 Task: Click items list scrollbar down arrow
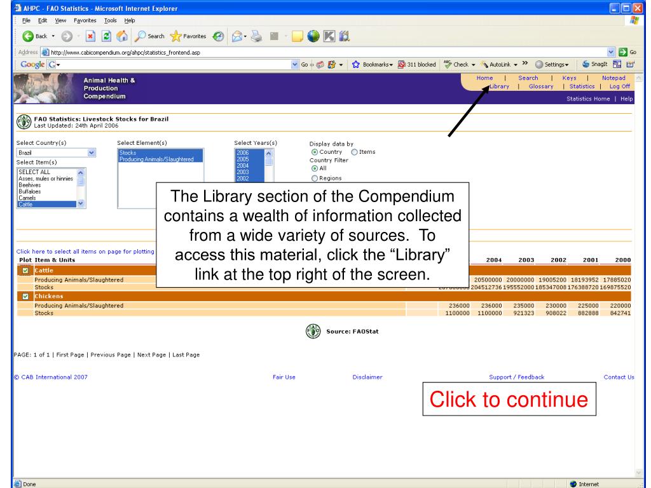pyautogui.click(x=81, y=204)
